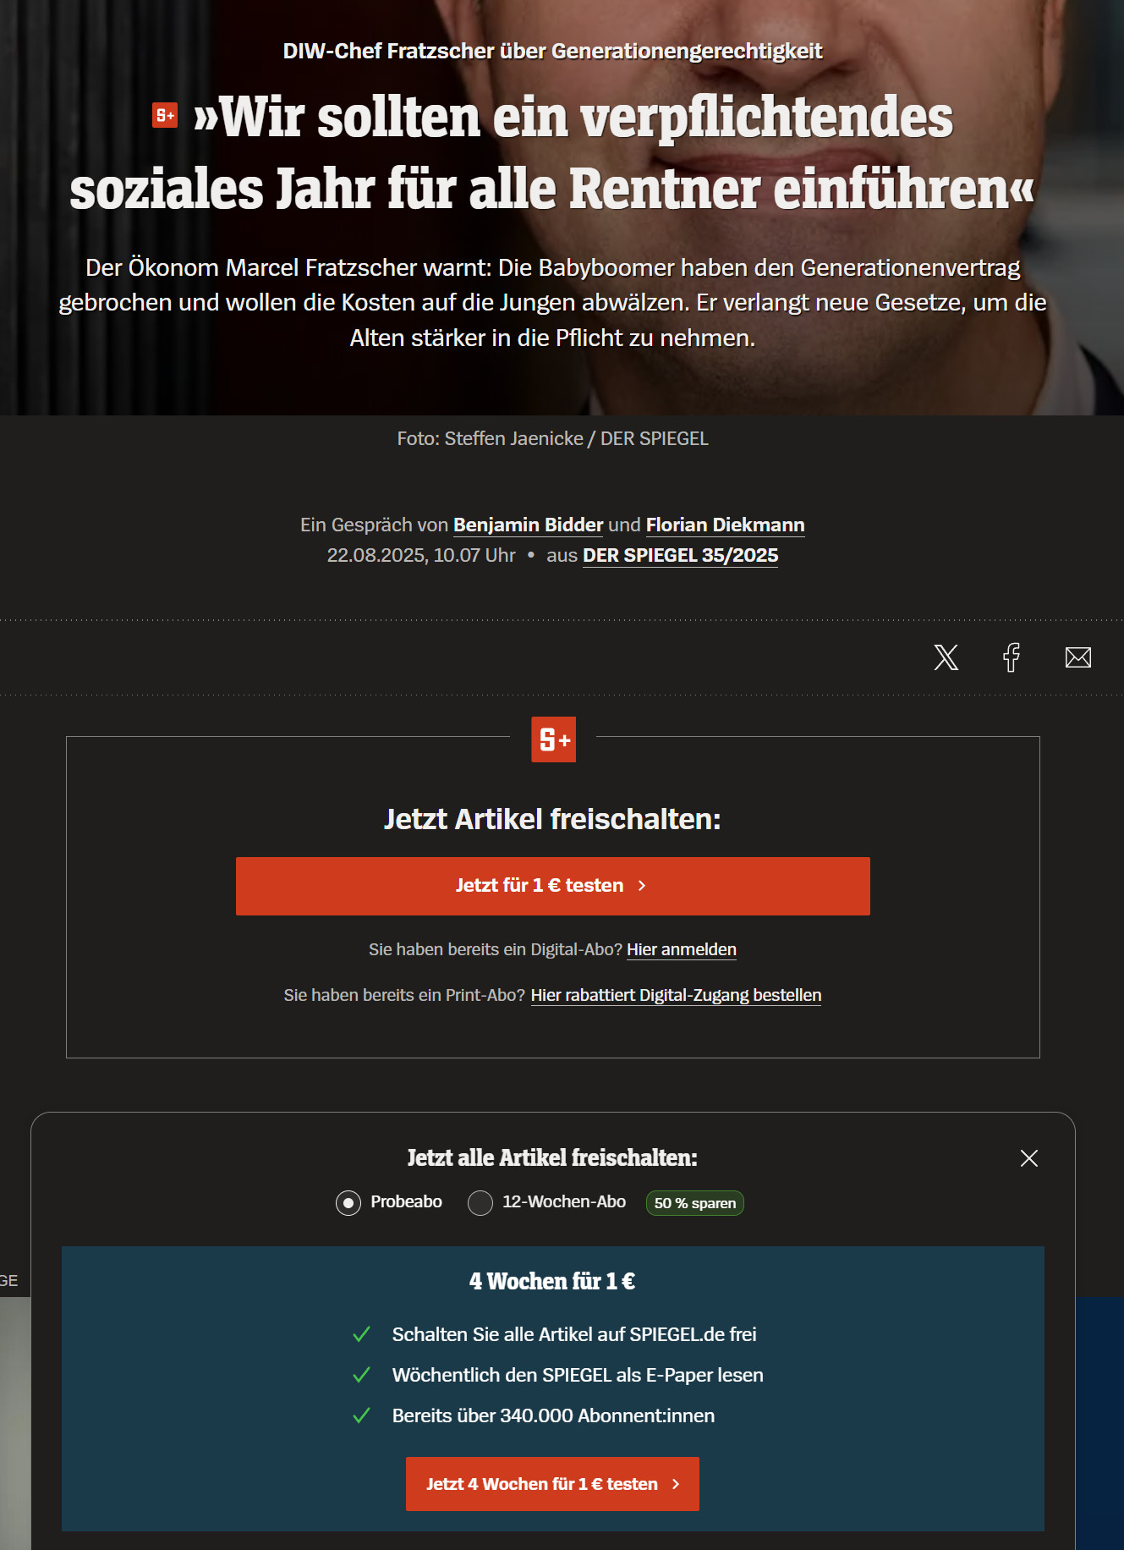The image size is (1124, 1550).
Task: Click the 'Jetzt für 1 € testen' button
Action: click(x=553, y=886)
